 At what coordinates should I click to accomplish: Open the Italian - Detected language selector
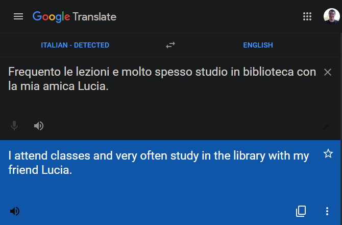click(x=75, y=45)
